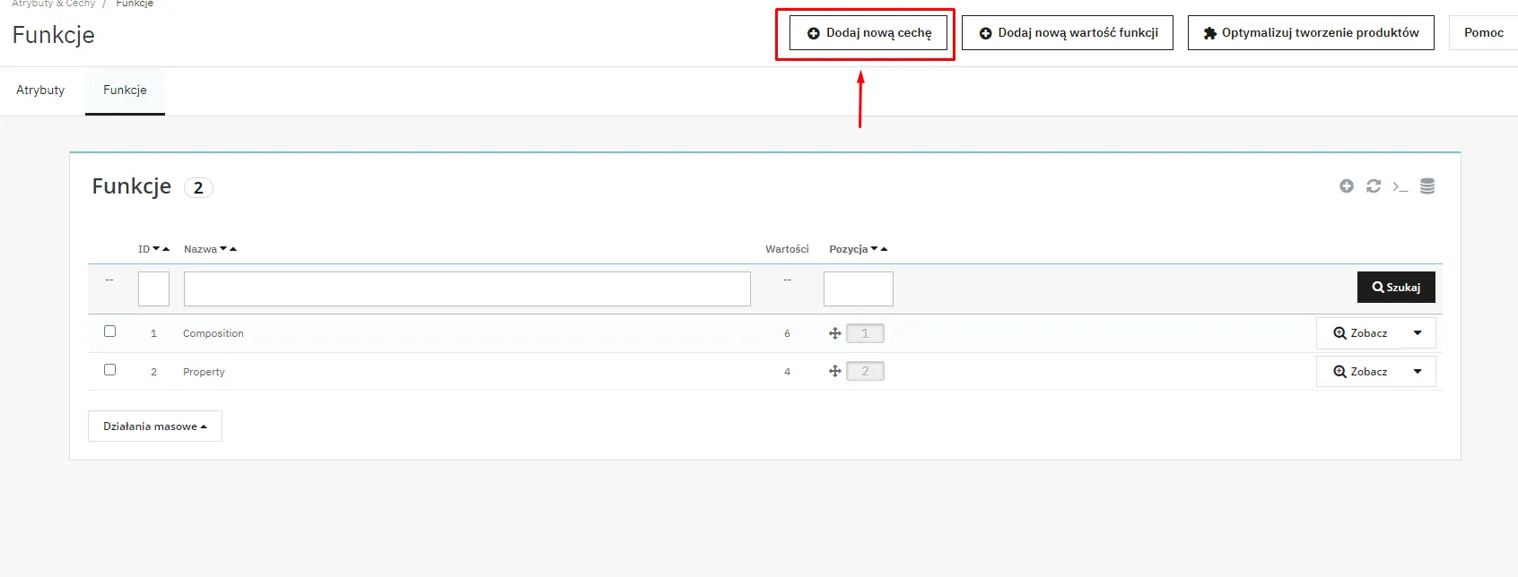
Task: Expand dropdown arrow next to Composition Zobacz
Action: [1418, 333]
